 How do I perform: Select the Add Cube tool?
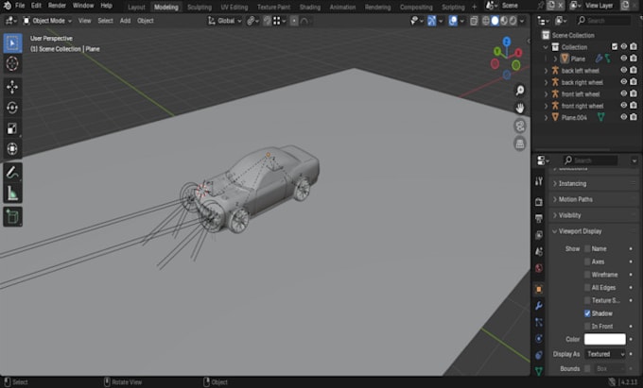[12, 216]
